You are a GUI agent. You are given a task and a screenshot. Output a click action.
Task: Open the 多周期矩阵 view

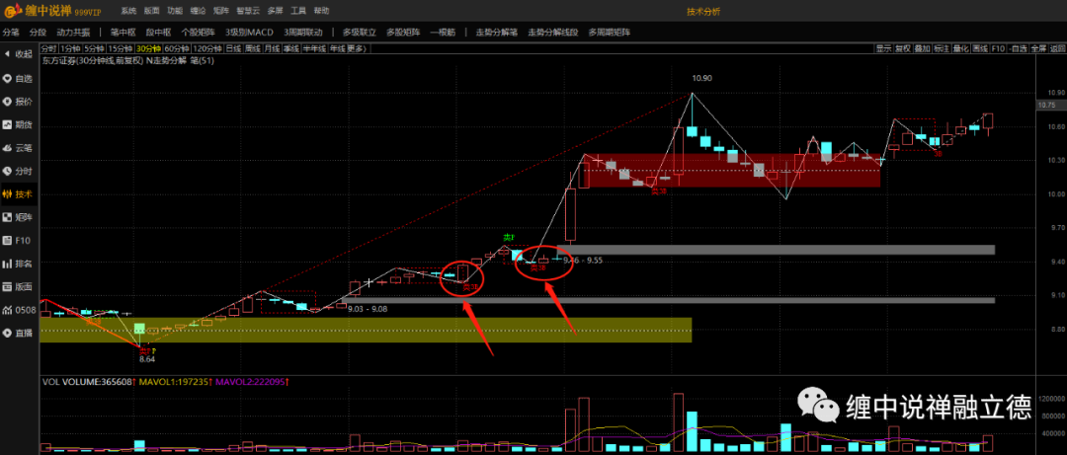[x=610, y=32]
